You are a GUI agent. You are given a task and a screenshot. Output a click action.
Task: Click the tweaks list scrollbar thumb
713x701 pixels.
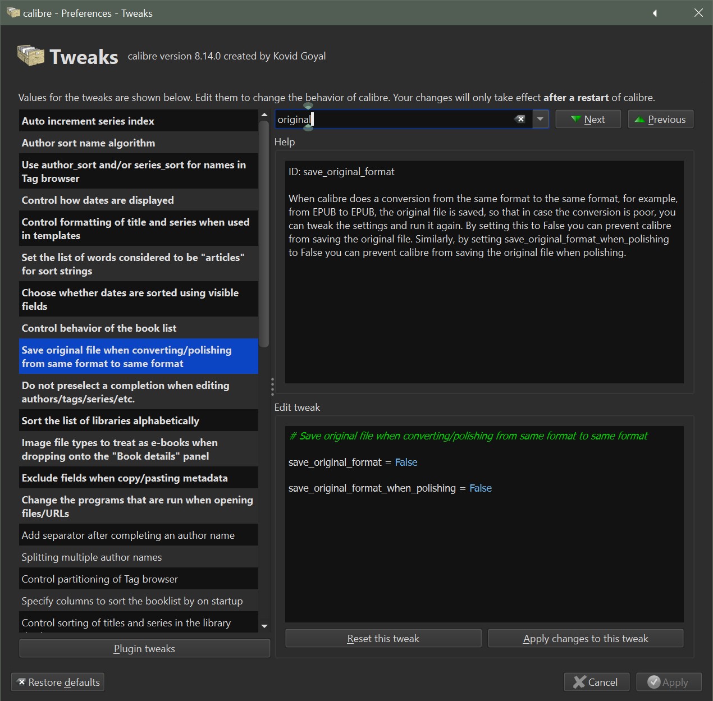click(x=264, y=234)
